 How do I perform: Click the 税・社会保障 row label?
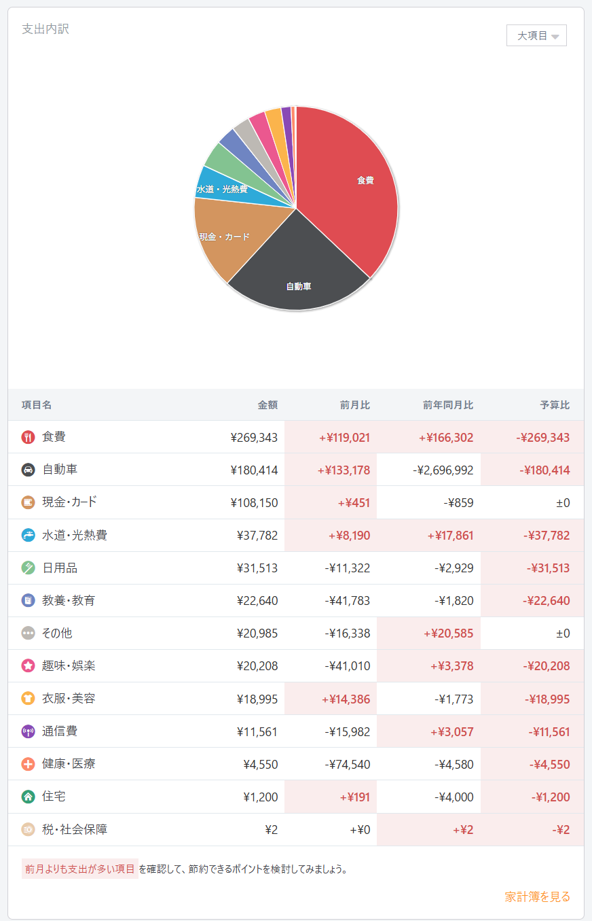point(75,830)
